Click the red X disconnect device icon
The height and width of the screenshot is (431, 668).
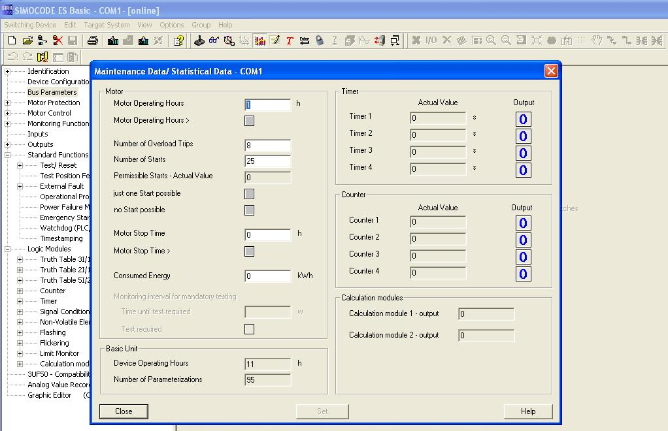pos(58,40)
